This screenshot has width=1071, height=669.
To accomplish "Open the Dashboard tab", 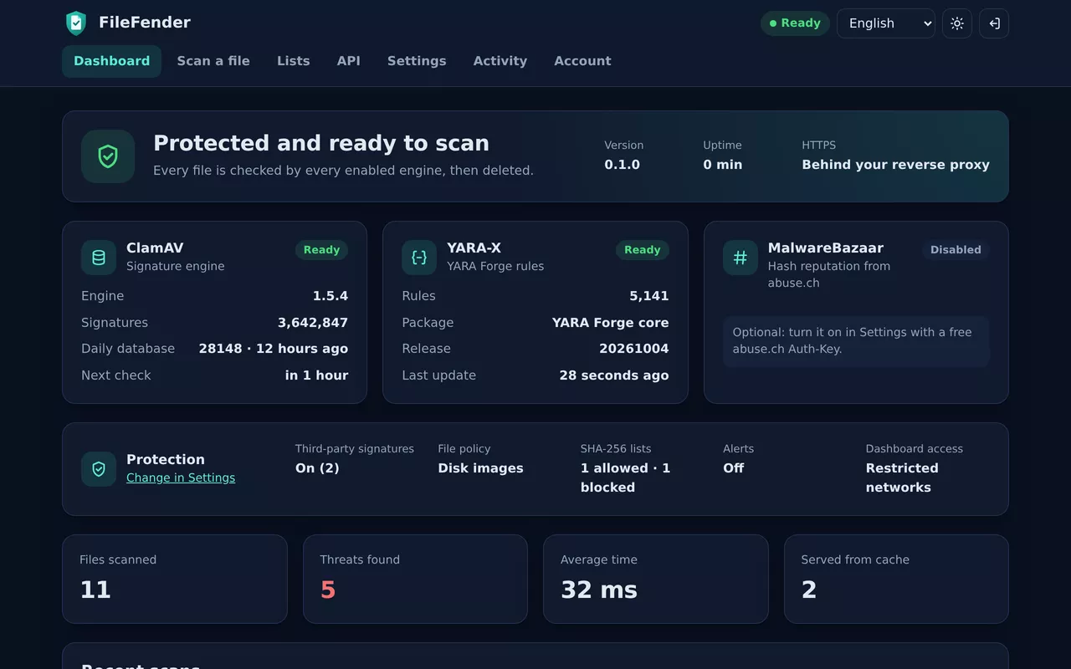I will 112,61.
